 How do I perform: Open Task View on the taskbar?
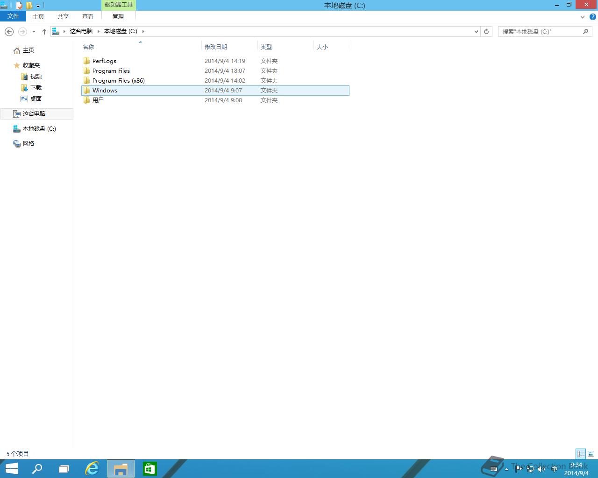coord(64,469)
